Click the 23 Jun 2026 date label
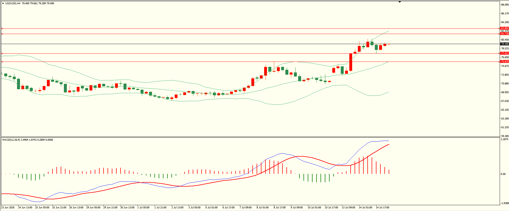 coord(8,208)
